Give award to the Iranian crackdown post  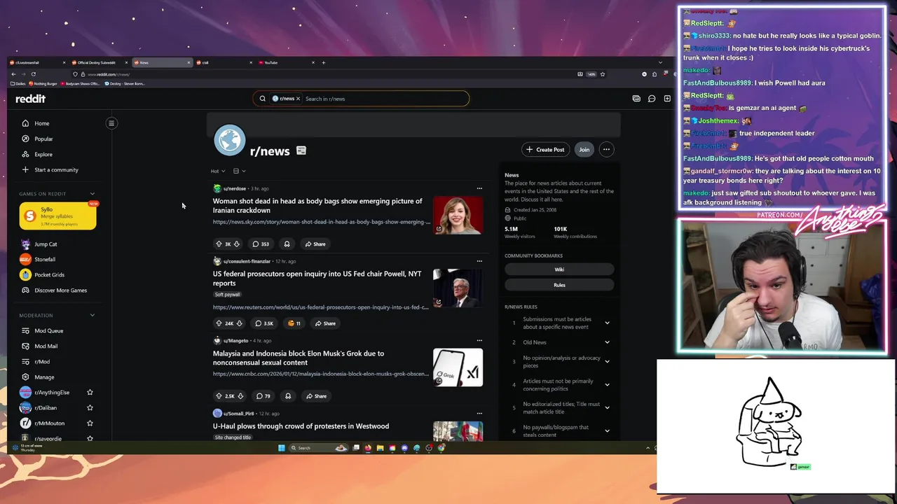point(287,244)
